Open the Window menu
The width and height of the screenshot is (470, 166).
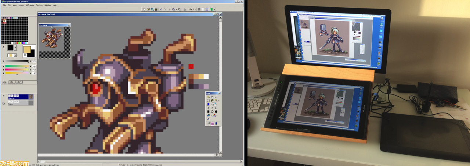point(48,5)
